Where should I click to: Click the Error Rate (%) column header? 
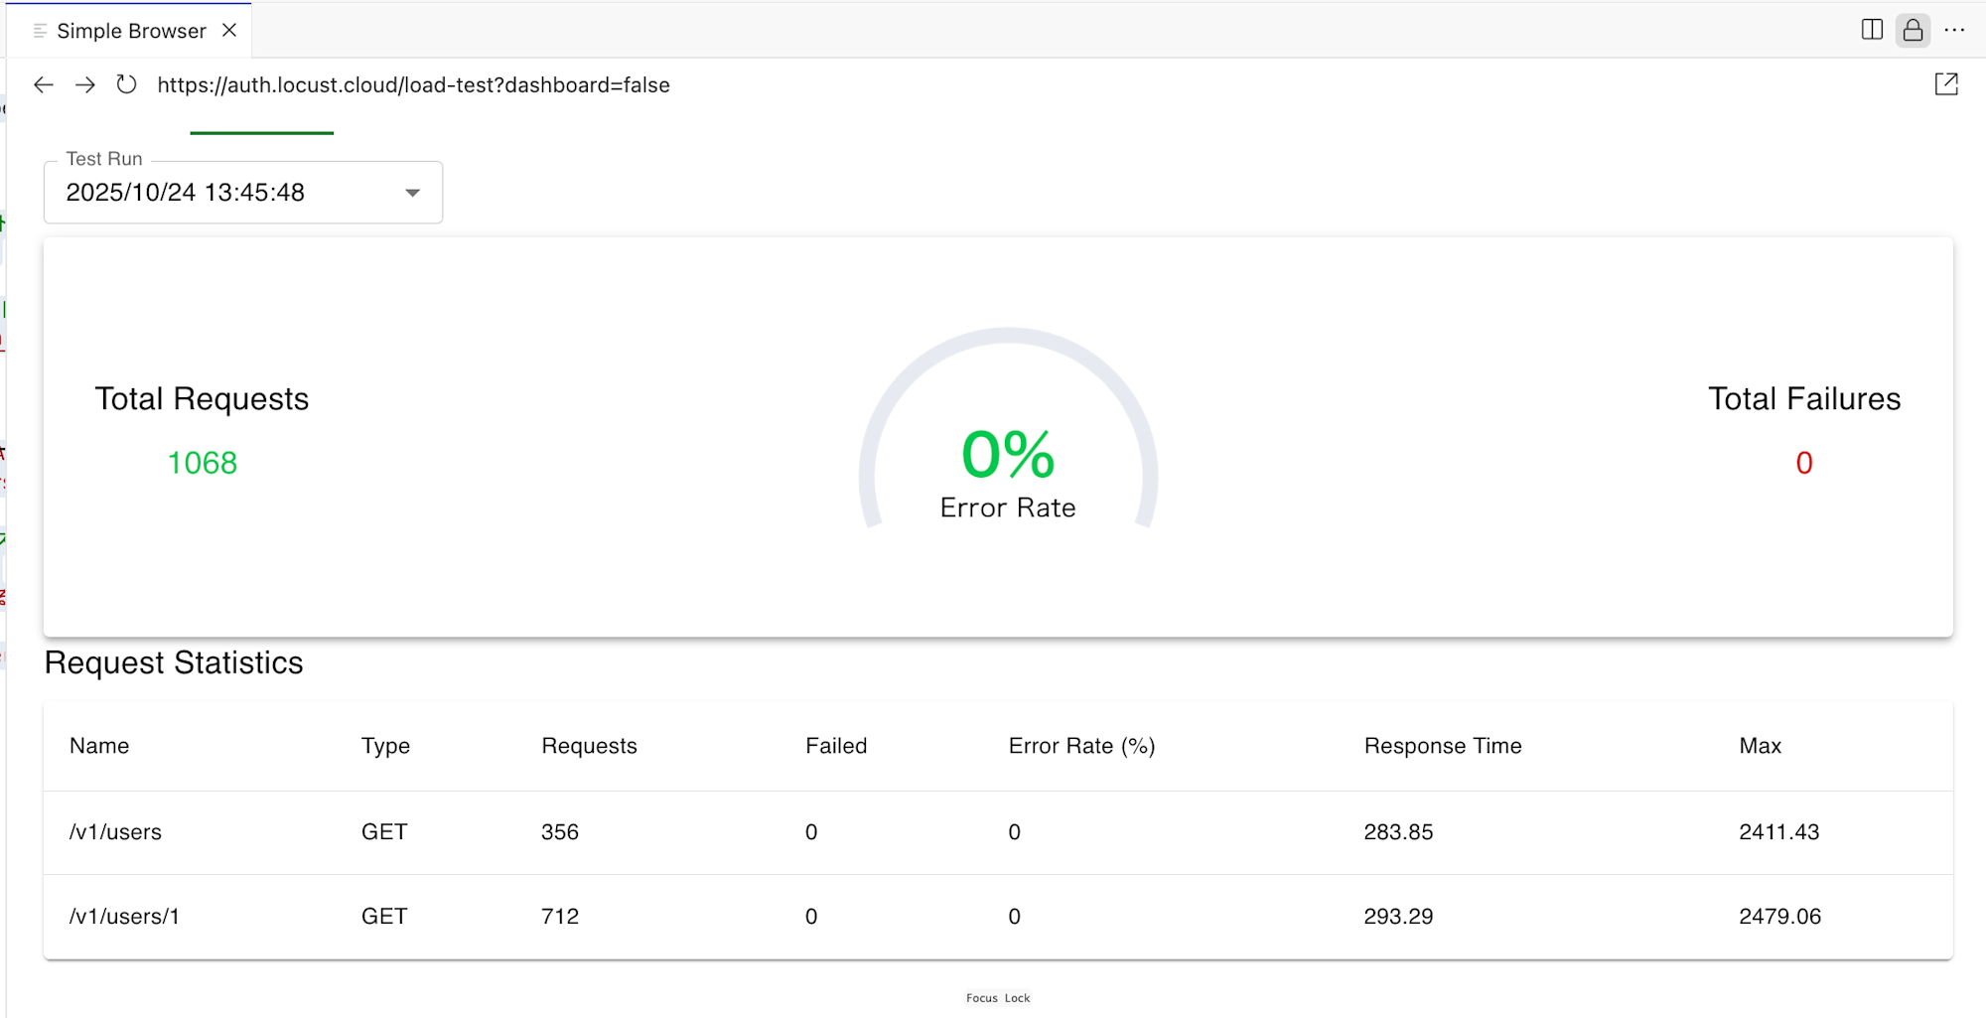click(1081, 746)
